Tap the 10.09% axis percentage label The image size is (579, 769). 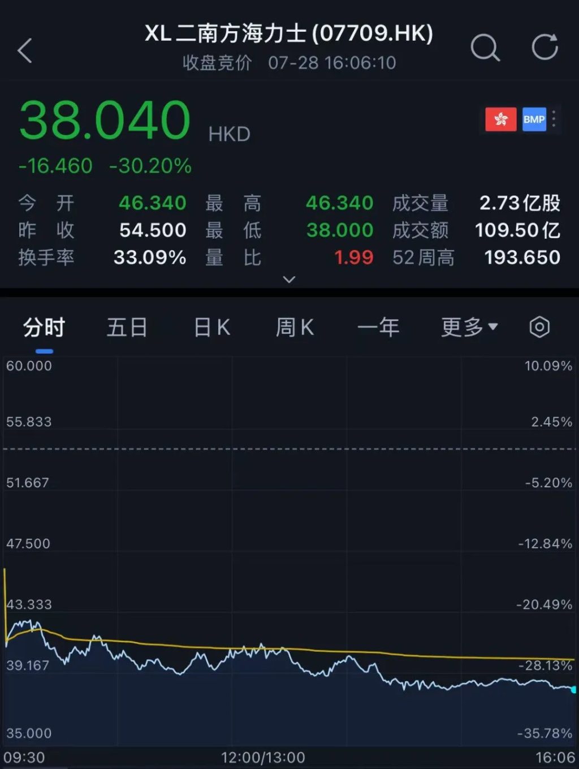548,366
